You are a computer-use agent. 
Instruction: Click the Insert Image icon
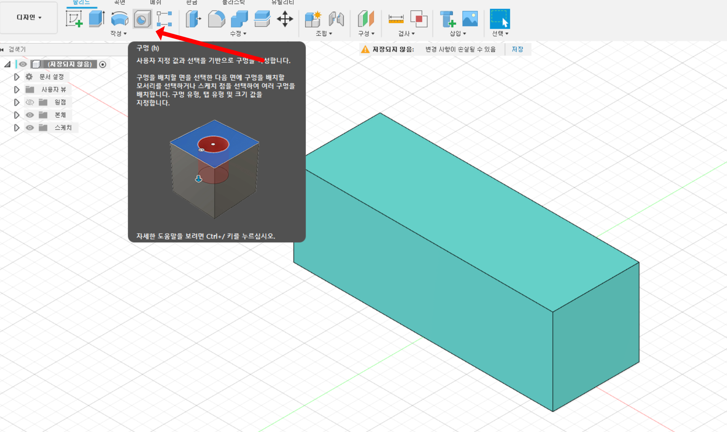click(x=470, y=19)
